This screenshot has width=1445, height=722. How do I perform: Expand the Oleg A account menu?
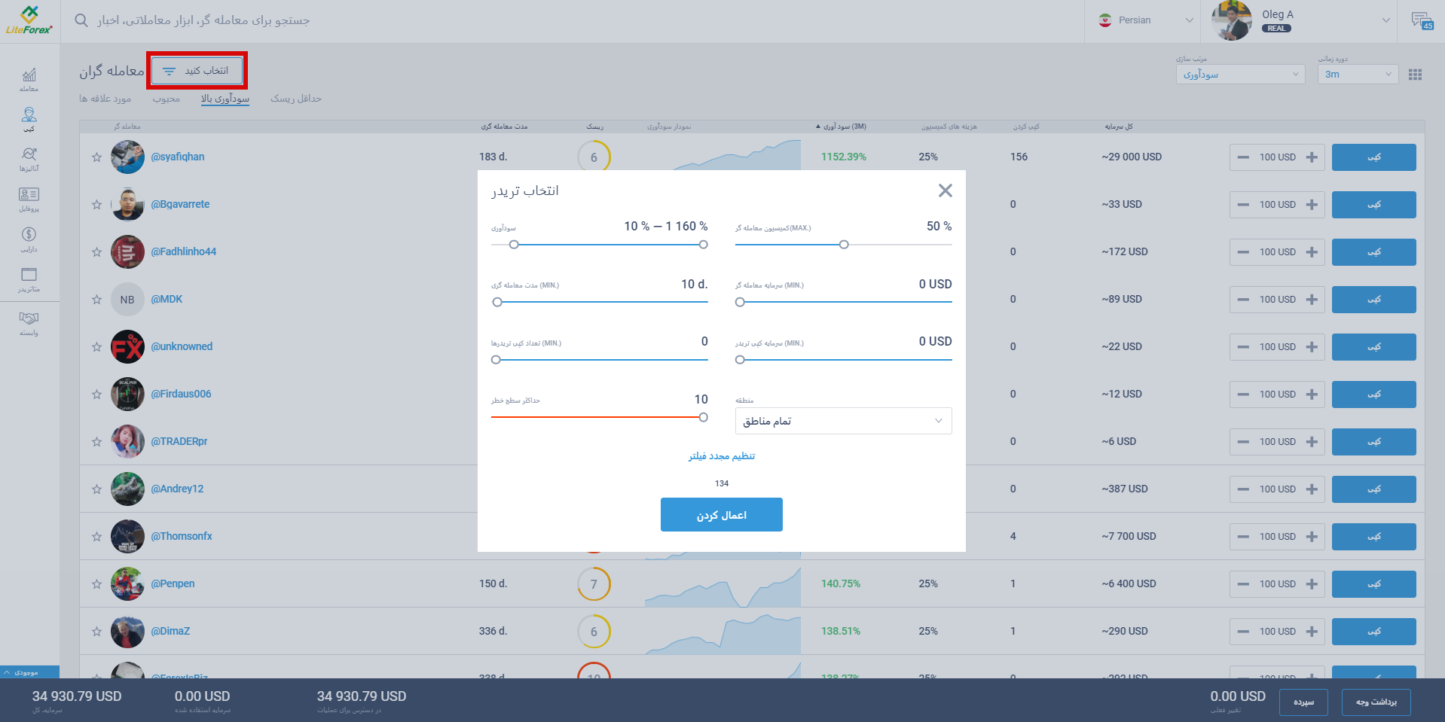1385,20
